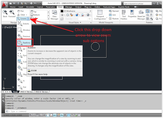This screenshot has width=163, height=118.
Task: Toggle Infer Constraints in status bar
Action: (30, 115)
